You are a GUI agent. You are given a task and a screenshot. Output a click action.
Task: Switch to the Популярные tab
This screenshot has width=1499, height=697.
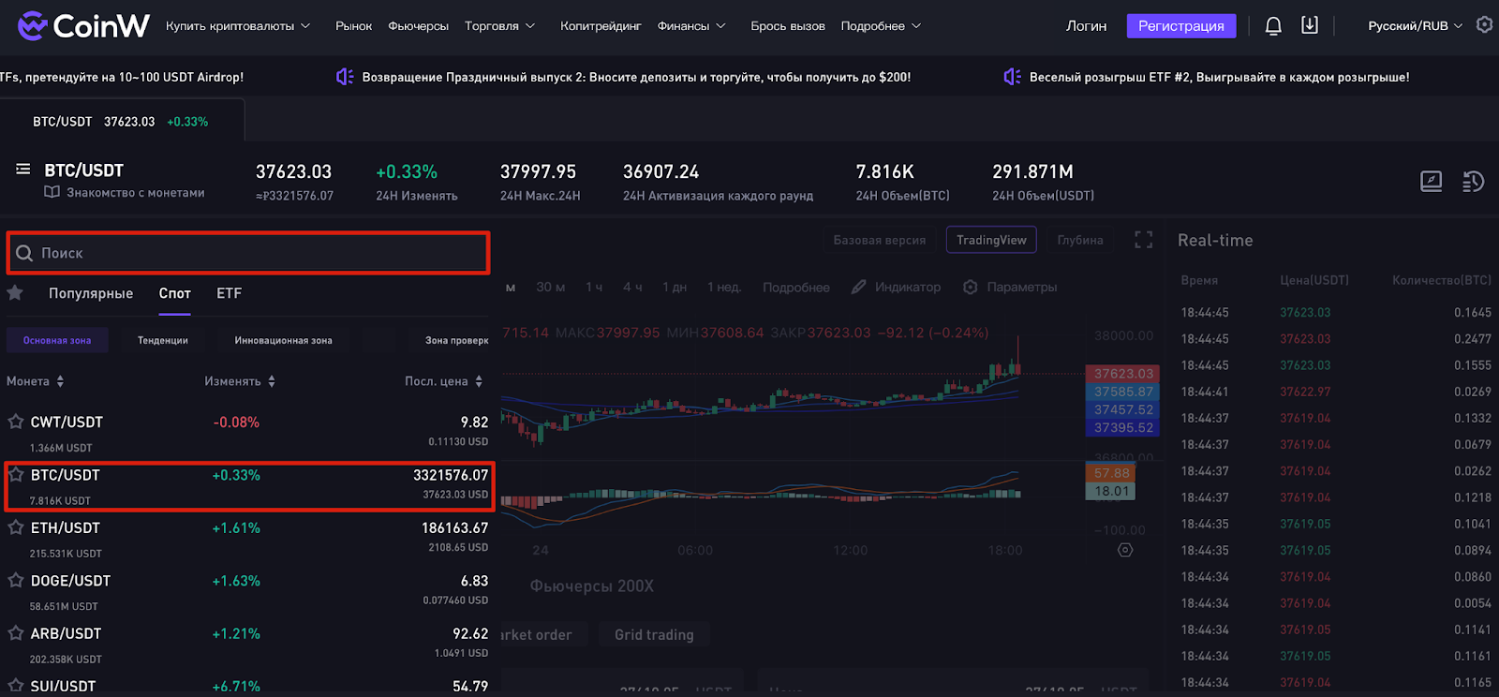[91, 293]
